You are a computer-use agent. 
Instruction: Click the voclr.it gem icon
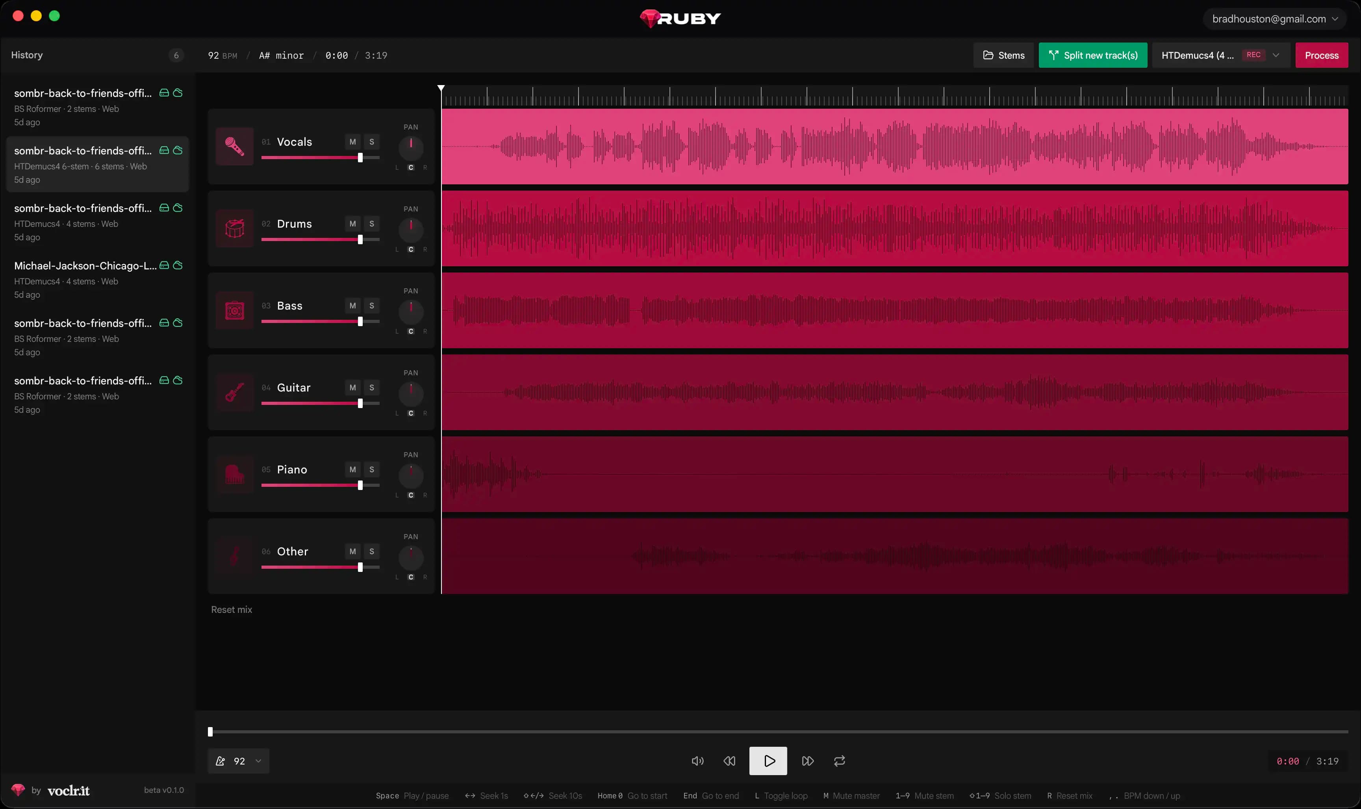point(18,790)
